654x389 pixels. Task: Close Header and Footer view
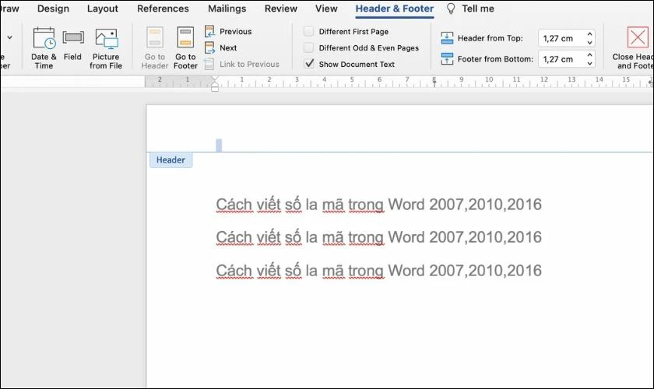pos(633,48)
